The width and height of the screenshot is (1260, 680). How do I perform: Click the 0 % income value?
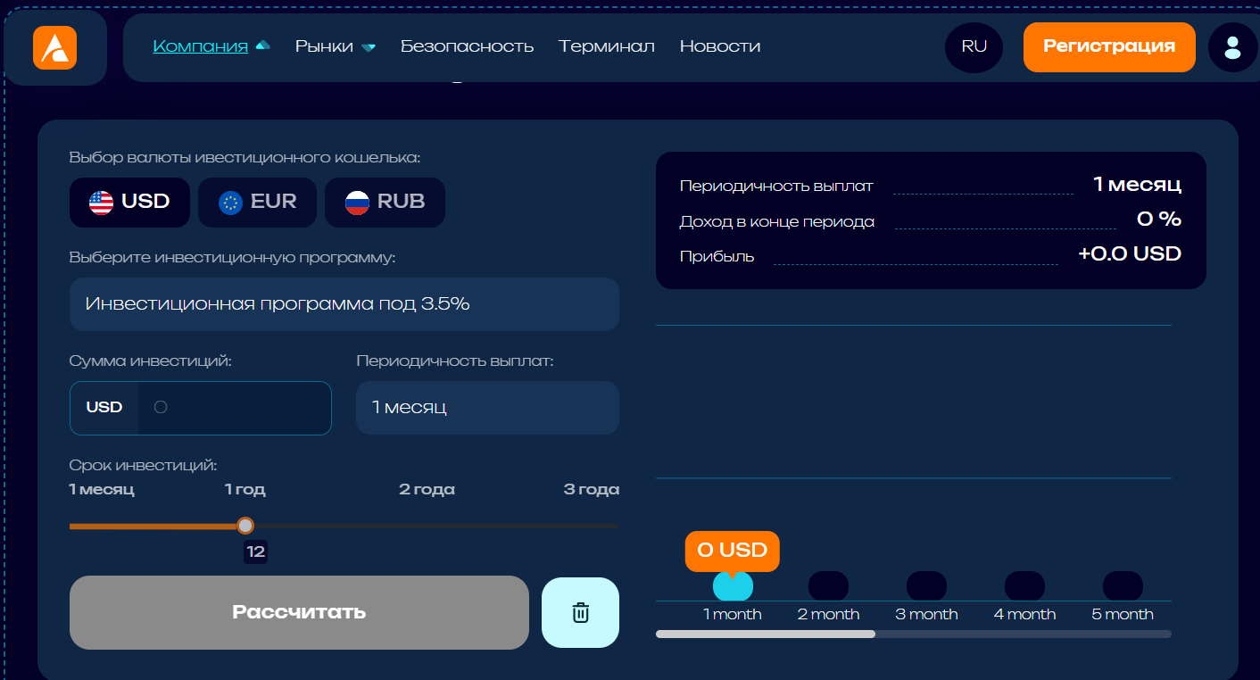point(1159,220)
